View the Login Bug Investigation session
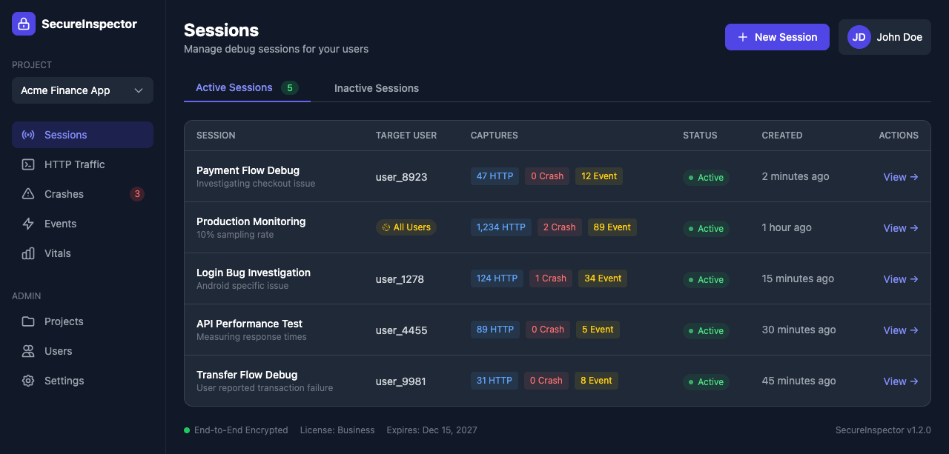The image size is (949, 454). pyautogui.click(x=901, y=279)
